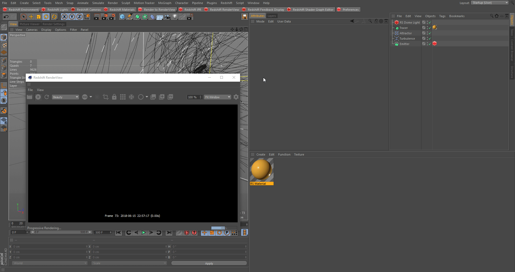
Task: Select the RS Dome Light object
Action: 410,22
